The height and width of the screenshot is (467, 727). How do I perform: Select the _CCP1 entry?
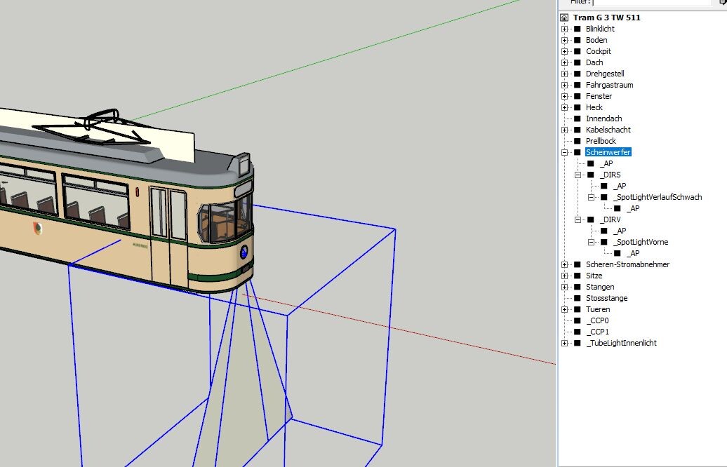[599, 332]
